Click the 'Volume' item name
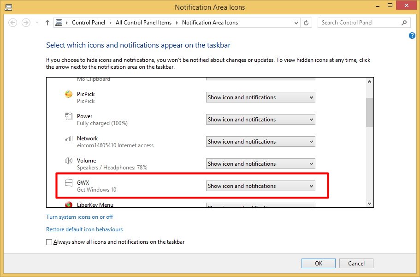The image size is (420, 277). pyautogui.click(x=86, y=160)
